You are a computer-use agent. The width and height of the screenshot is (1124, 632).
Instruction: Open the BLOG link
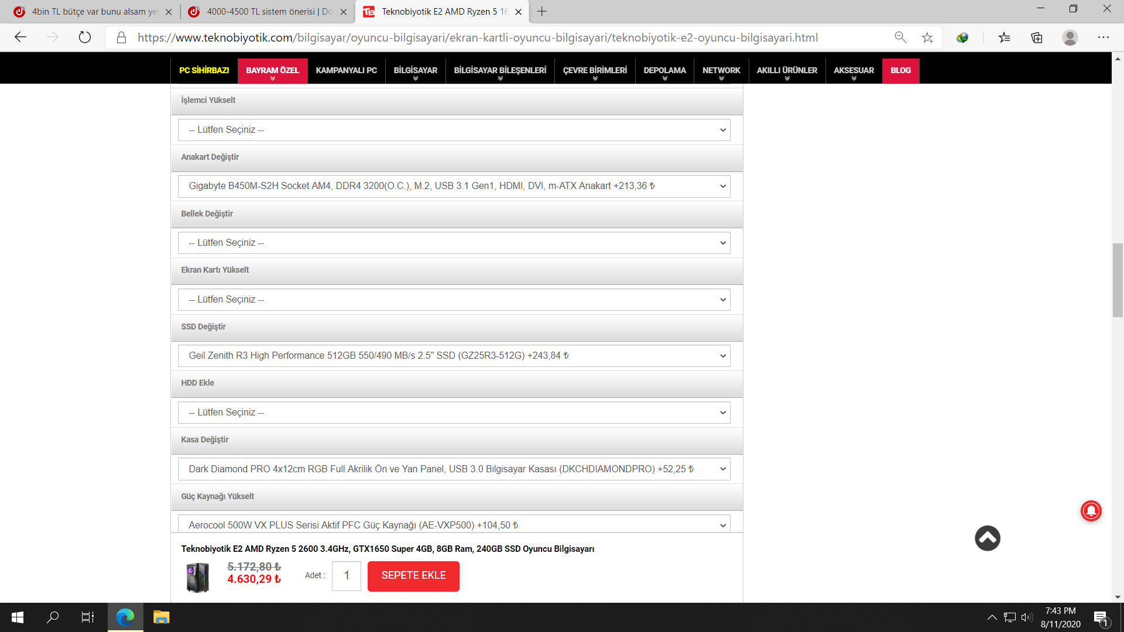901,71
